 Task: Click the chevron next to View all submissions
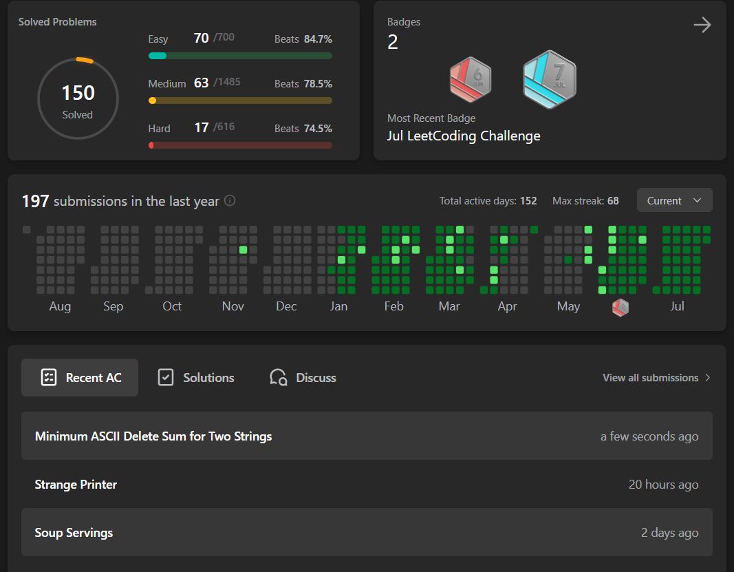708,377
